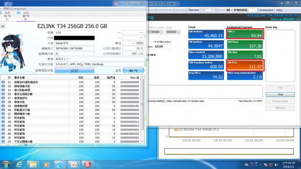Viewport: 301px width, 169px height.
Task: Open Windows Media Player taskbar icon
Action: (x=46, y=165)
